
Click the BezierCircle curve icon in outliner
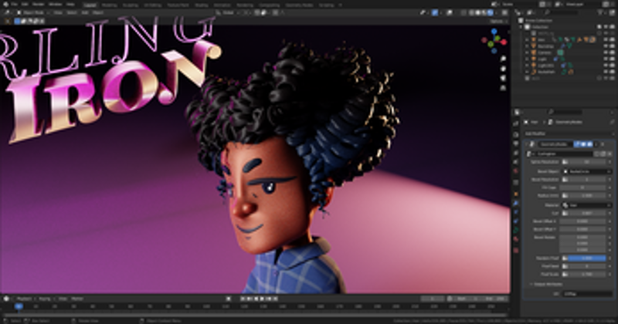click(534, 72)
